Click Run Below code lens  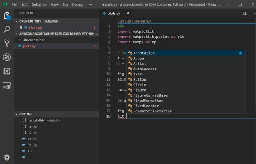click(x=142, y=21)
